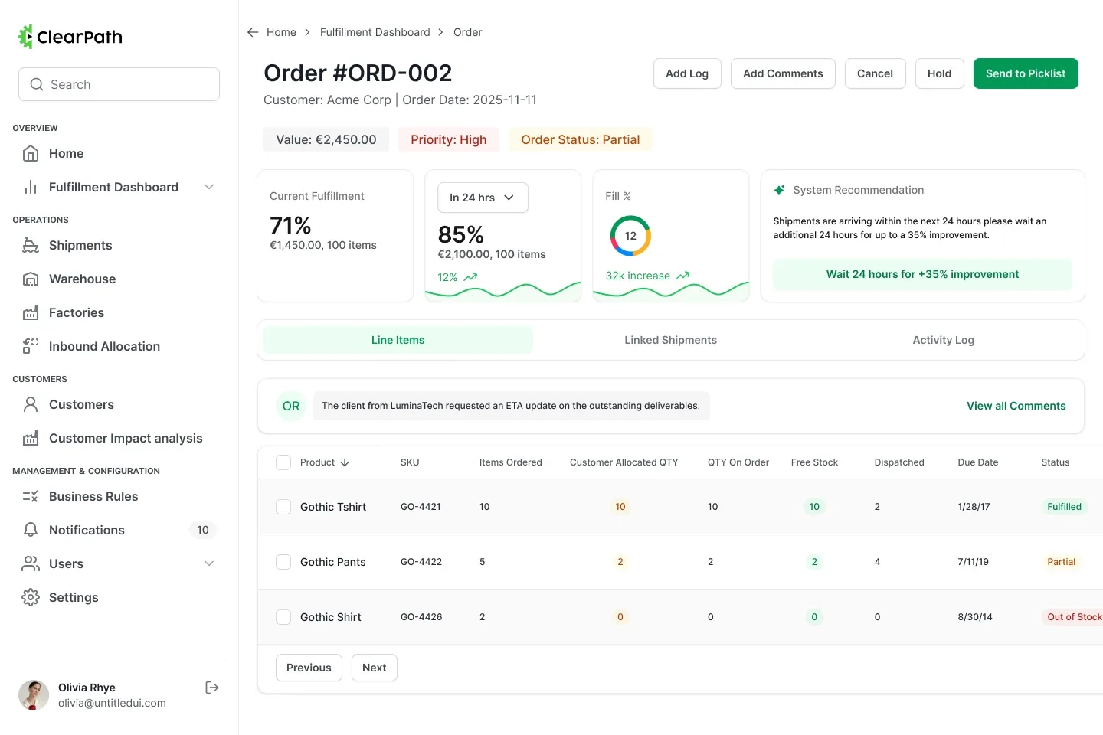Click the Product column sort arrow
The height and width of the screenshot is (735, 1103).
345,462
